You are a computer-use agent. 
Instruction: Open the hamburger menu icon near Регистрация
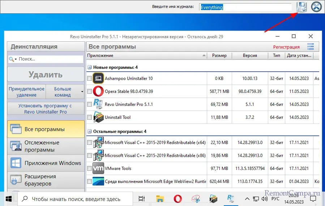click(311, 46)
